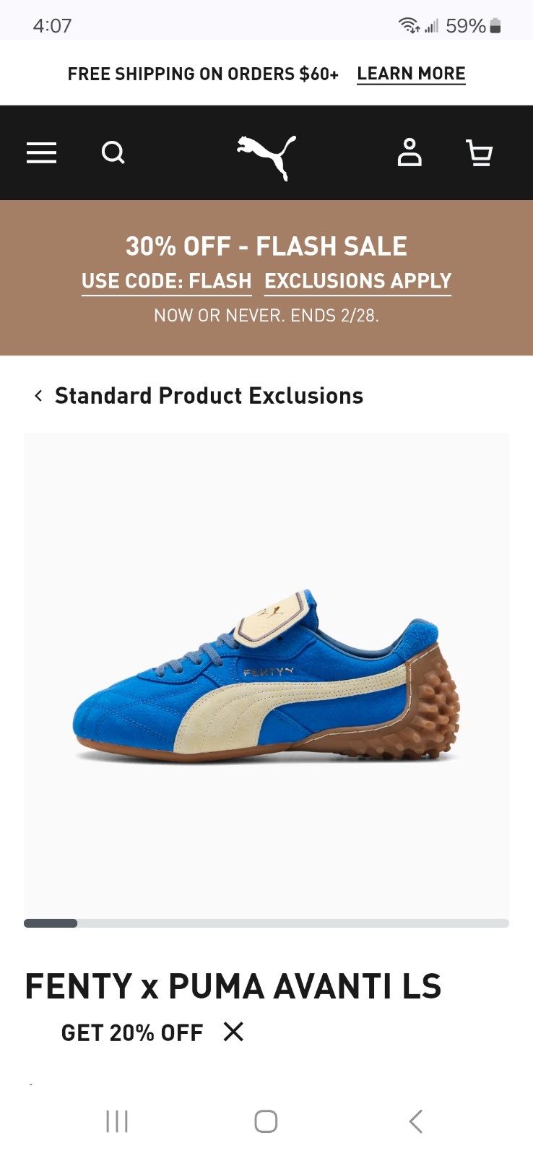Tap the free shipping on orders text
The width and height of the screenshot is (533, 1156).
click(x=203, y=74)
